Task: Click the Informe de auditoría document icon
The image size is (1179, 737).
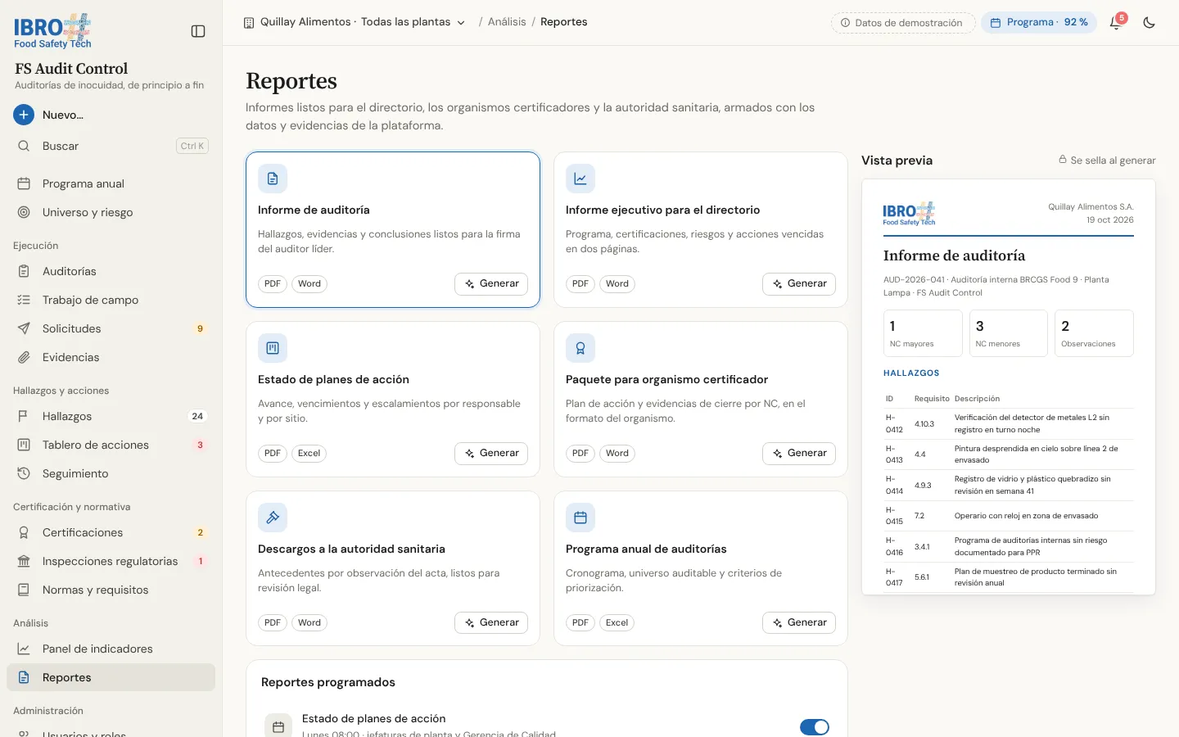Action: [273, 179]
